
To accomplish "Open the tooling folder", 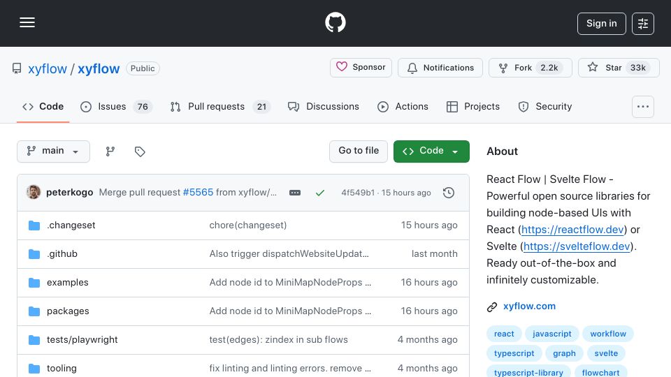I will (x=62, y=369).
